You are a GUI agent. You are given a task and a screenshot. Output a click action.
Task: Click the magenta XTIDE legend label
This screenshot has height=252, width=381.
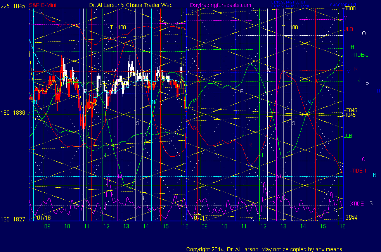click(357, 204)
